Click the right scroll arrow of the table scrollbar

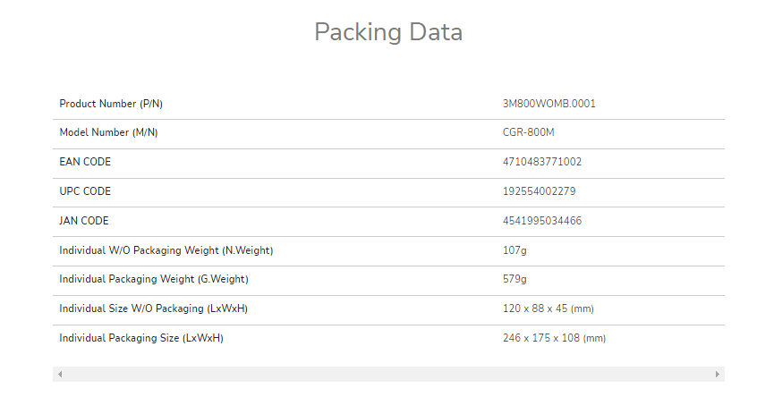[718, 374]
